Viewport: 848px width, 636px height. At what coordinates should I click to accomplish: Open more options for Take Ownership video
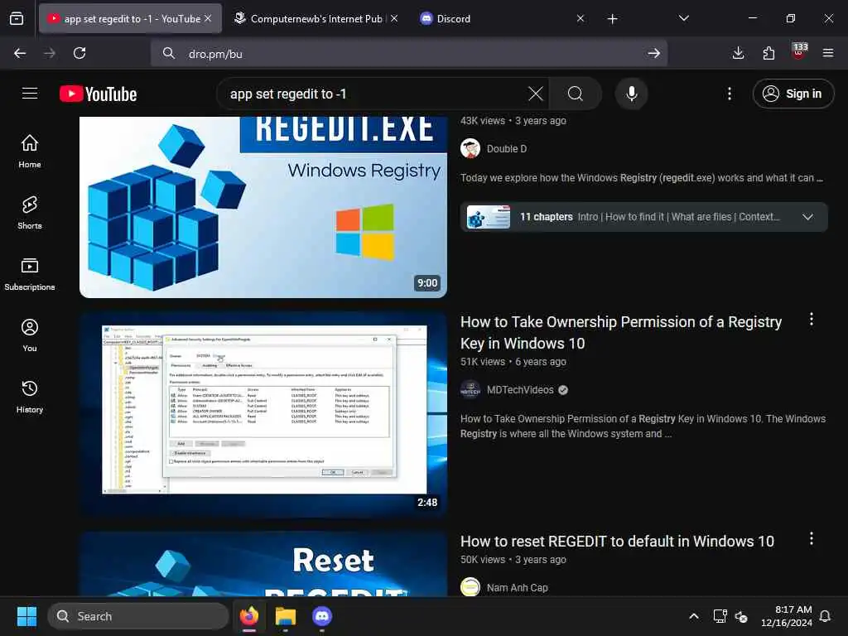pos(812,319)
